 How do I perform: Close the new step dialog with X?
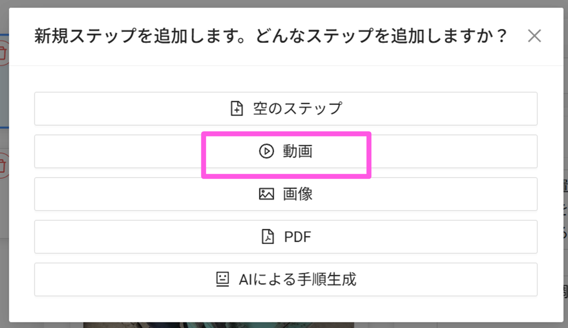pos(534,36)
